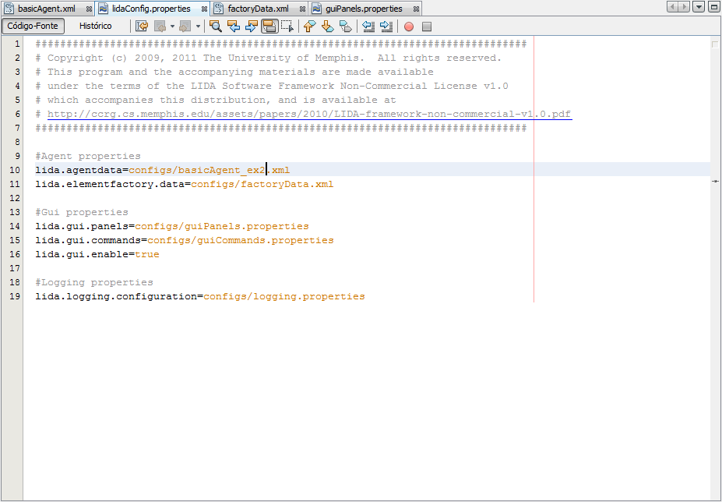This screenshot has width=722, height=502.
Task: Switch to the factoryData.xml tab
Action: click(x=258, y=9)
